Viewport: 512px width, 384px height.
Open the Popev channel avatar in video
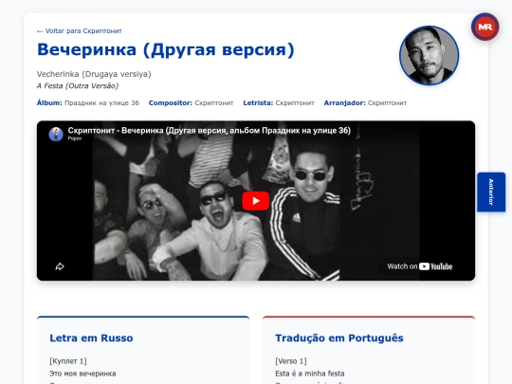coord(56,135)
